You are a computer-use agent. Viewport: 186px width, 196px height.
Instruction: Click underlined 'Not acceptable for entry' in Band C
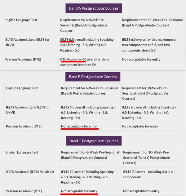coord(79,191)
